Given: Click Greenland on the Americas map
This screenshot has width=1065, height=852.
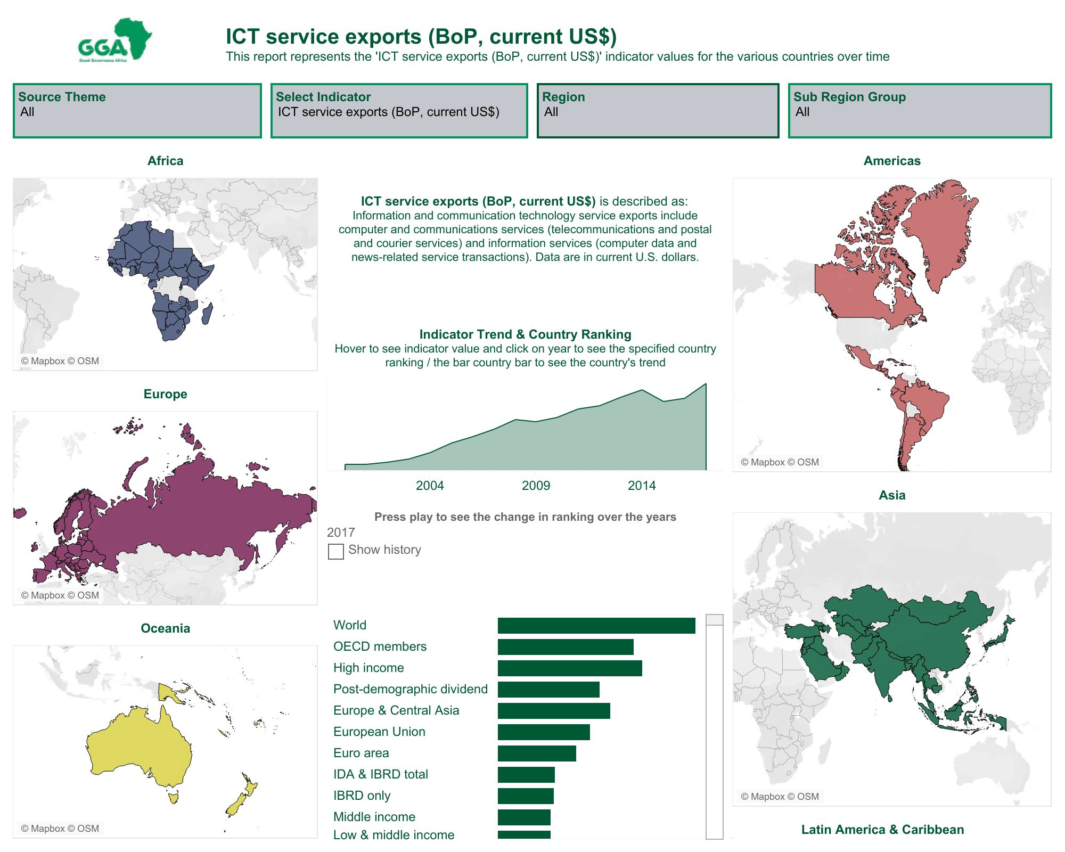Looking at the screenshot, I should [943, 234].
